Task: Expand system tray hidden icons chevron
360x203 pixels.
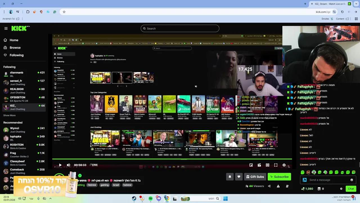Action: click(50, 198)
